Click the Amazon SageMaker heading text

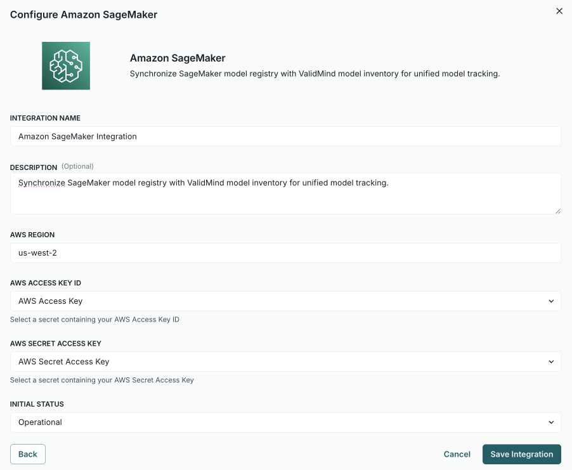coord(177,57)
